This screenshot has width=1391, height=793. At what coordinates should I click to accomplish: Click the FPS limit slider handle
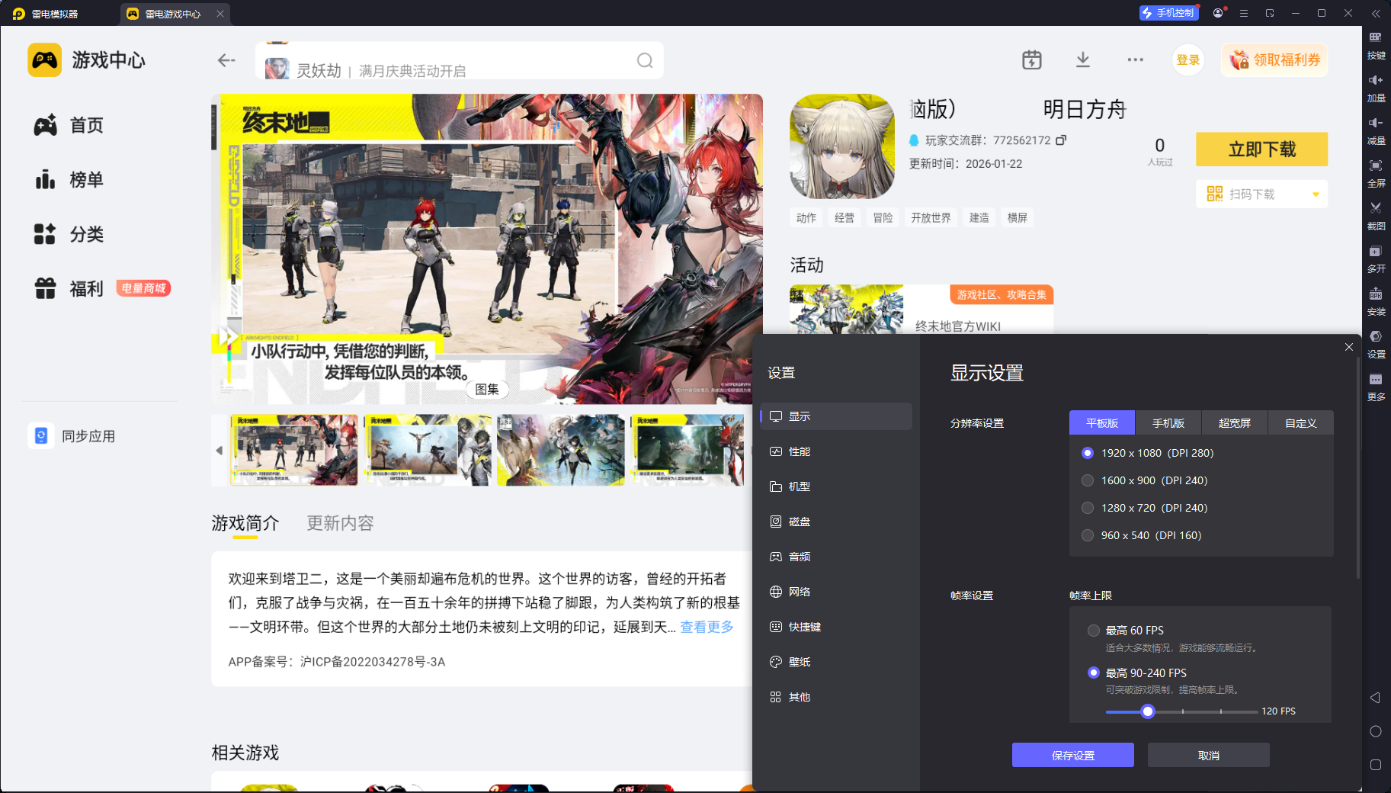(x=1148, y=711)
